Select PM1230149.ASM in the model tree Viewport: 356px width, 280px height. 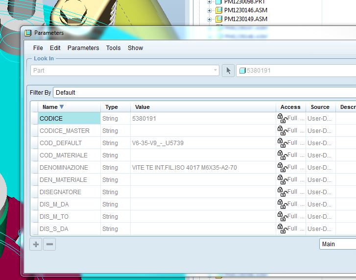pos(246,19)
